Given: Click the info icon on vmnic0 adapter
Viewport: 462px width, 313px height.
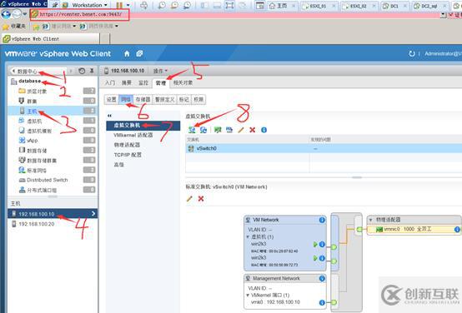Looking at the screenshot, I should 457,229.
